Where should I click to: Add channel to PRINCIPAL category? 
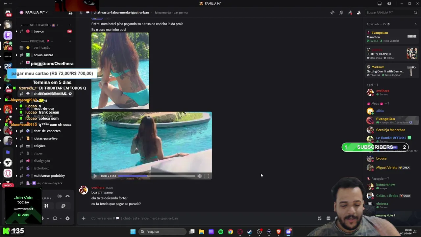(70, 41)
